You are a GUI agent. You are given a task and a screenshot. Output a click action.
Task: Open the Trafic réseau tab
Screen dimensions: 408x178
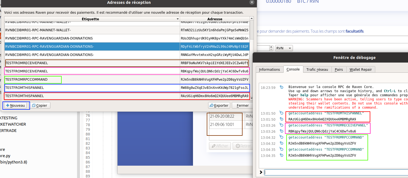click(317, 69)
